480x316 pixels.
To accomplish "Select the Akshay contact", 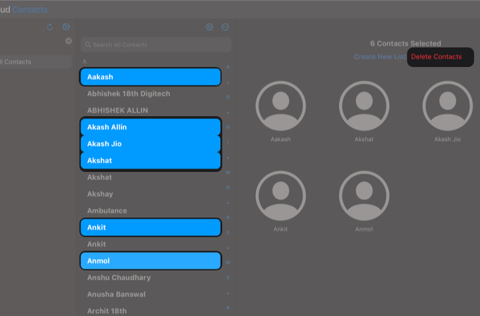I will [151, 194].
